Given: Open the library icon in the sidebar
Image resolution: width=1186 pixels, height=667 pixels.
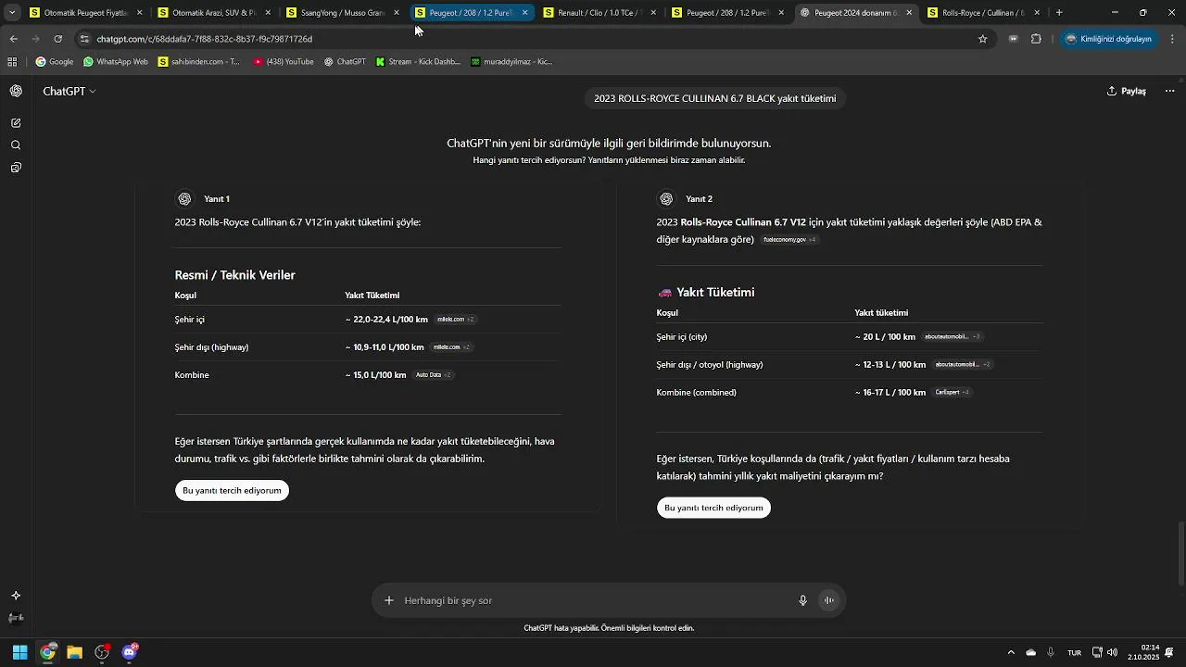Looking at the screenshot, I should click(x=16, y=168).
